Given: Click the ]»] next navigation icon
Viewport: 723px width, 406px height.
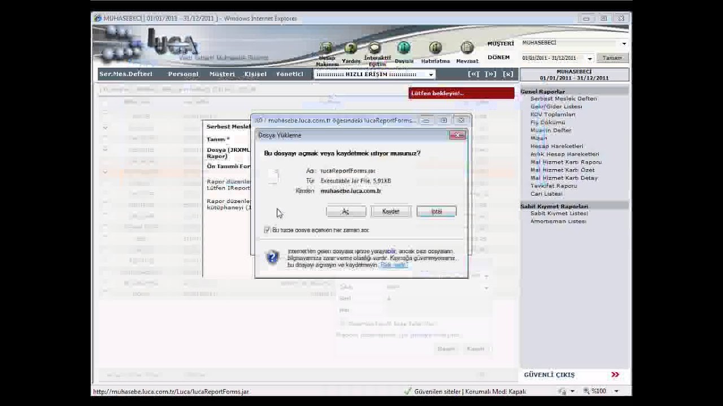Looking at the screenshot, I should click(490, 74).
